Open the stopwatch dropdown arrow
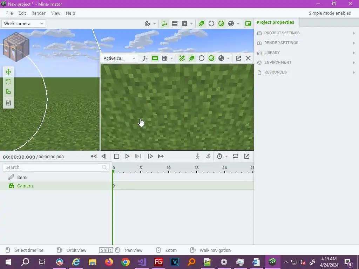Viewport: 359px width, 269px height. [226, 156]
